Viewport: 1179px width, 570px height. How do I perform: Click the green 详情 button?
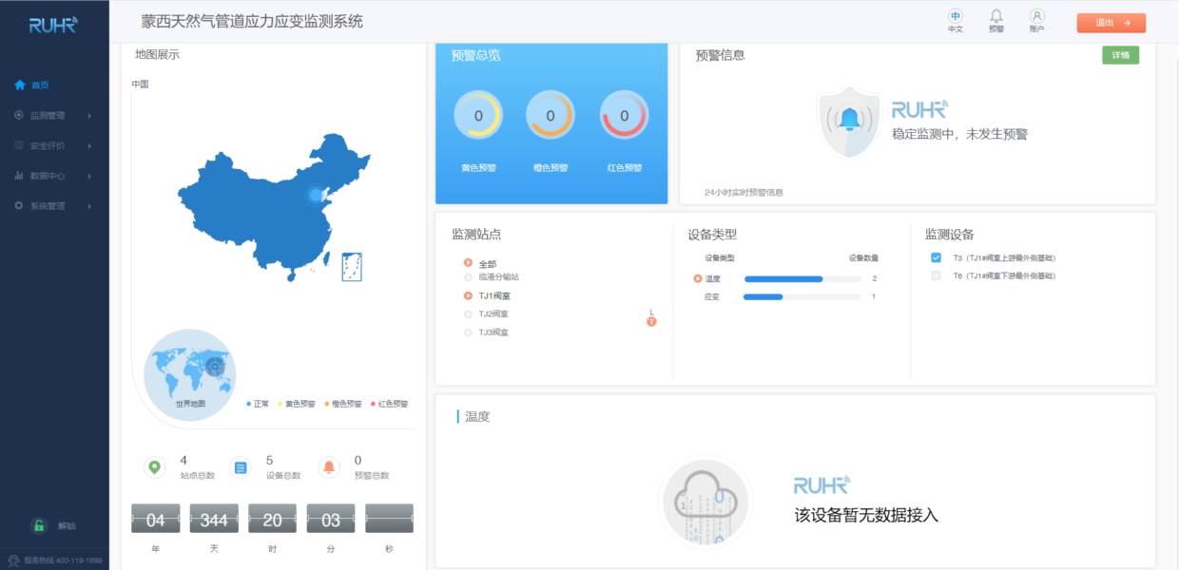[x=1119, y=55]
